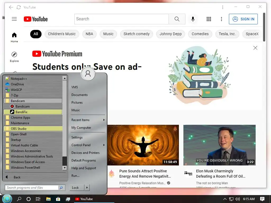Screen dimensions: 271x203
Task: Open OneDrive from the program list
Action: (33, 84)
